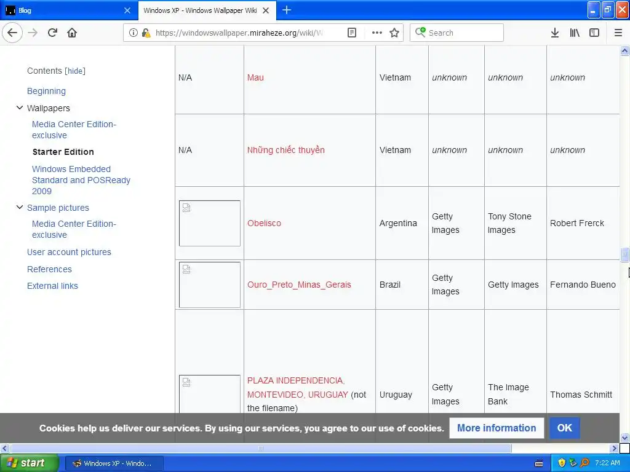Open the Windows Start menu
The image size is (630, 472).
coord(30,463)
